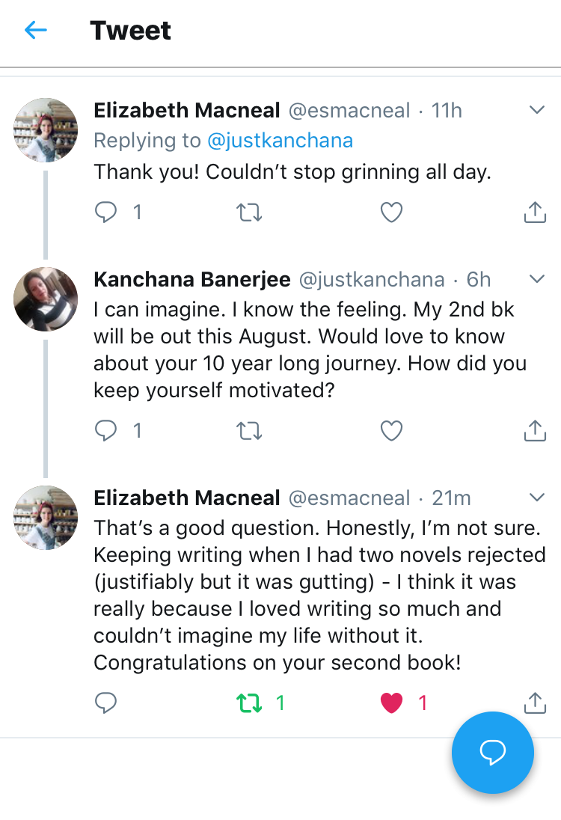Like the 'Couldn't stop grinning' tweet
561x820 pixels.
[x=391, y=213]
